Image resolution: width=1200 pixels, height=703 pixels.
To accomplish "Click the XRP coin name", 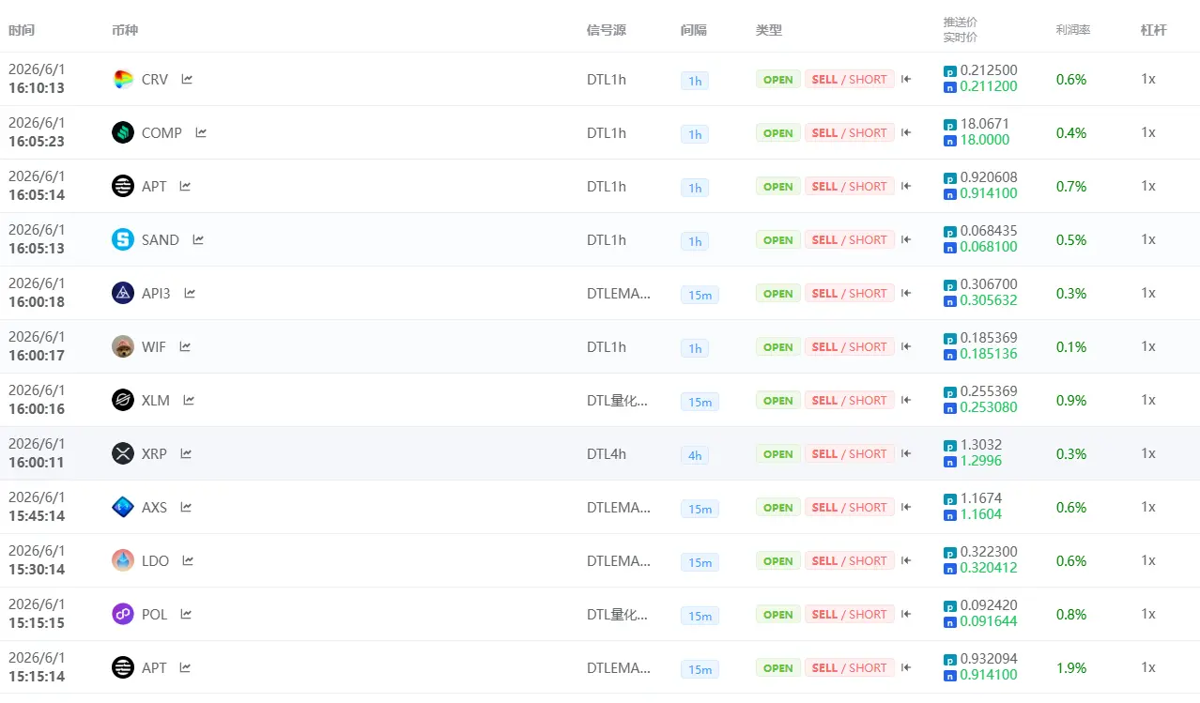I will point(154,454).
